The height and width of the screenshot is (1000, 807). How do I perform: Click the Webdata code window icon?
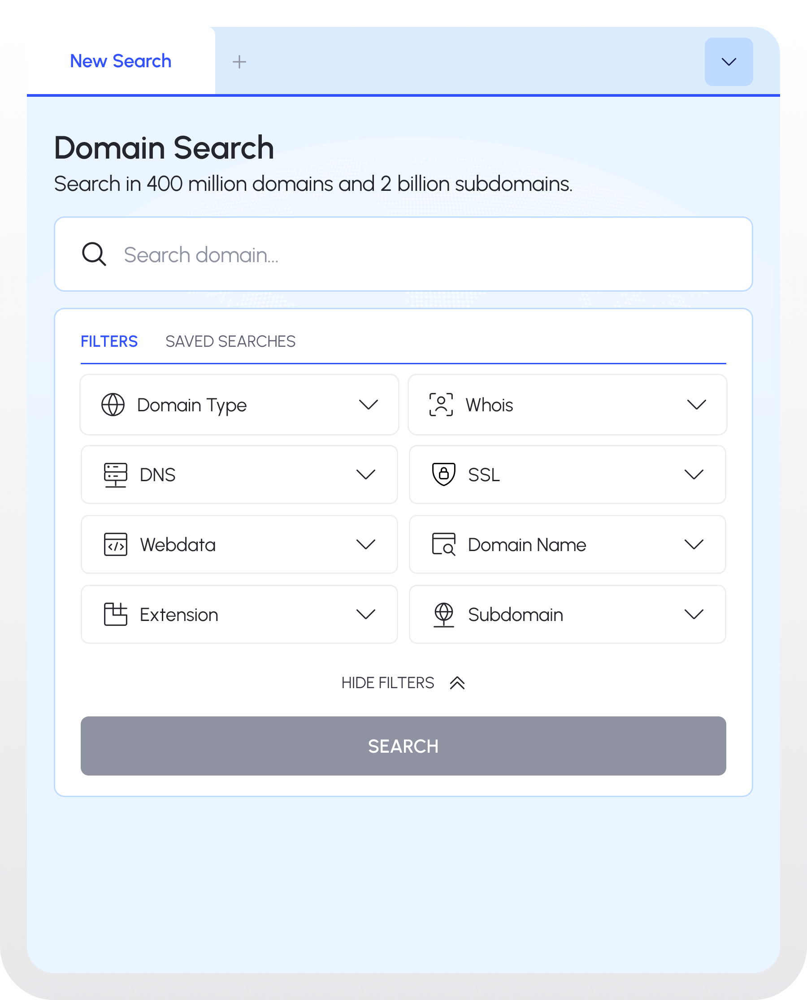(115, 544)
